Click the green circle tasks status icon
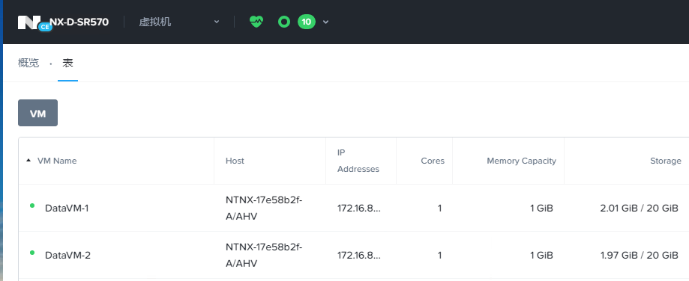Screen dimensions: 689x281 point(284,22)
